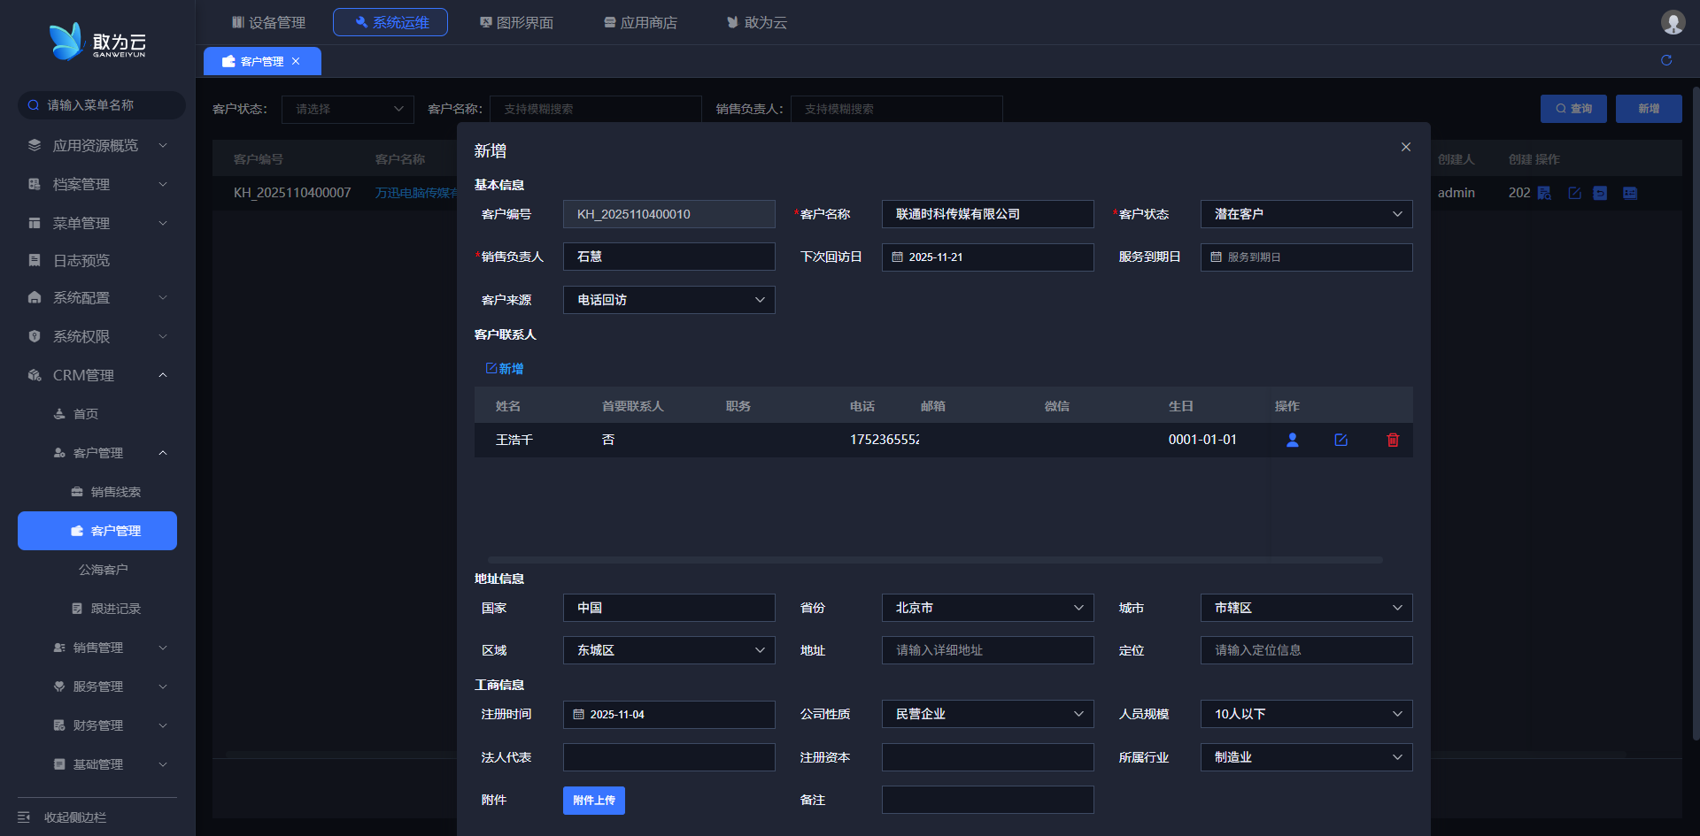Screen dimensions: 1700x836
Task: Open the user avatar at top right
Action: click(1673, 22)
